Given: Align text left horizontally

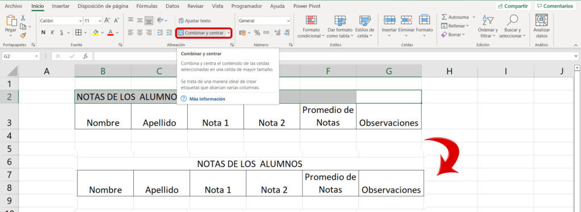Looking at the screenshot, I should point(131,32).
